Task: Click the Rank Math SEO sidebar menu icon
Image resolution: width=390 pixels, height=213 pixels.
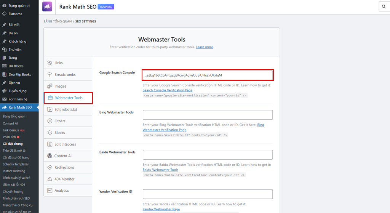Action: point(4,107)
